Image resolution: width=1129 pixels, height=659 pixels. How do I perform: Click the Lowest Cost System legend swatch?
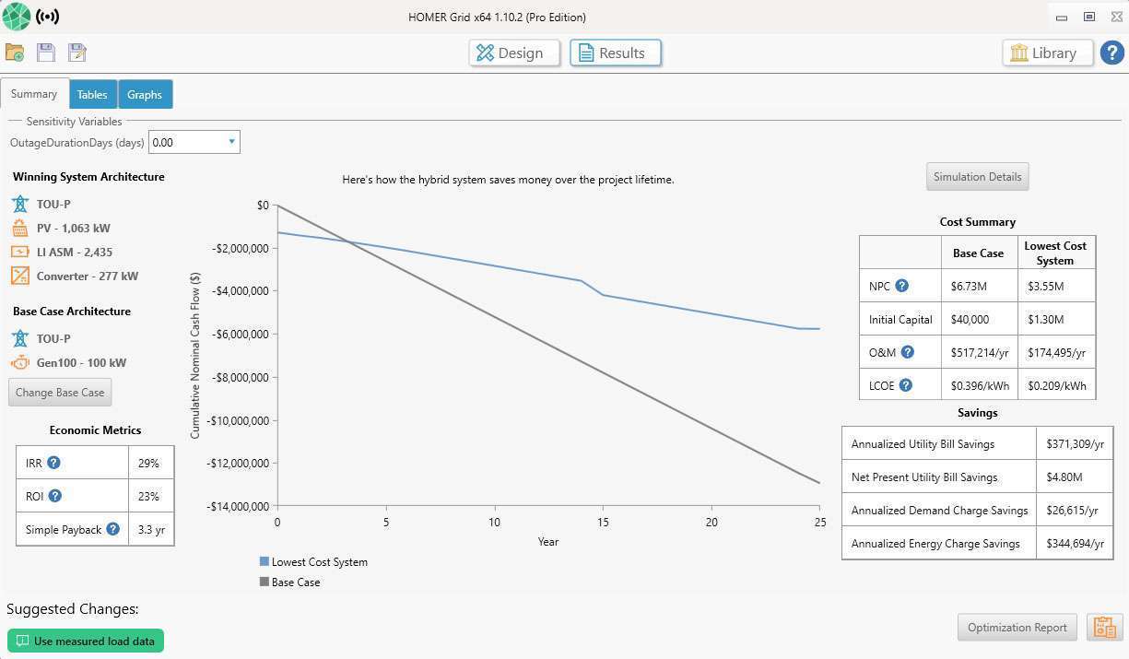(265, 561)
